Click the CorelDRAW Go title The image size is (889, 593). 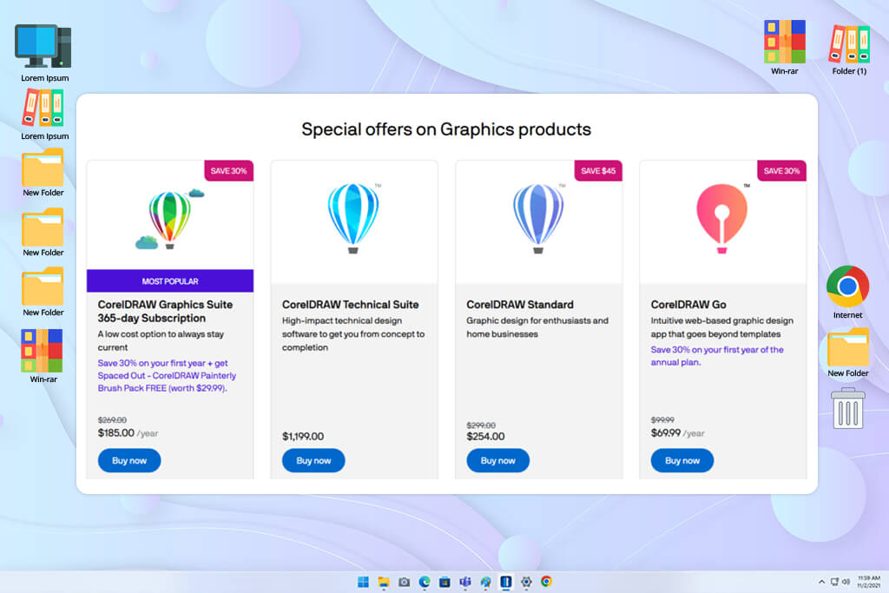688,305
